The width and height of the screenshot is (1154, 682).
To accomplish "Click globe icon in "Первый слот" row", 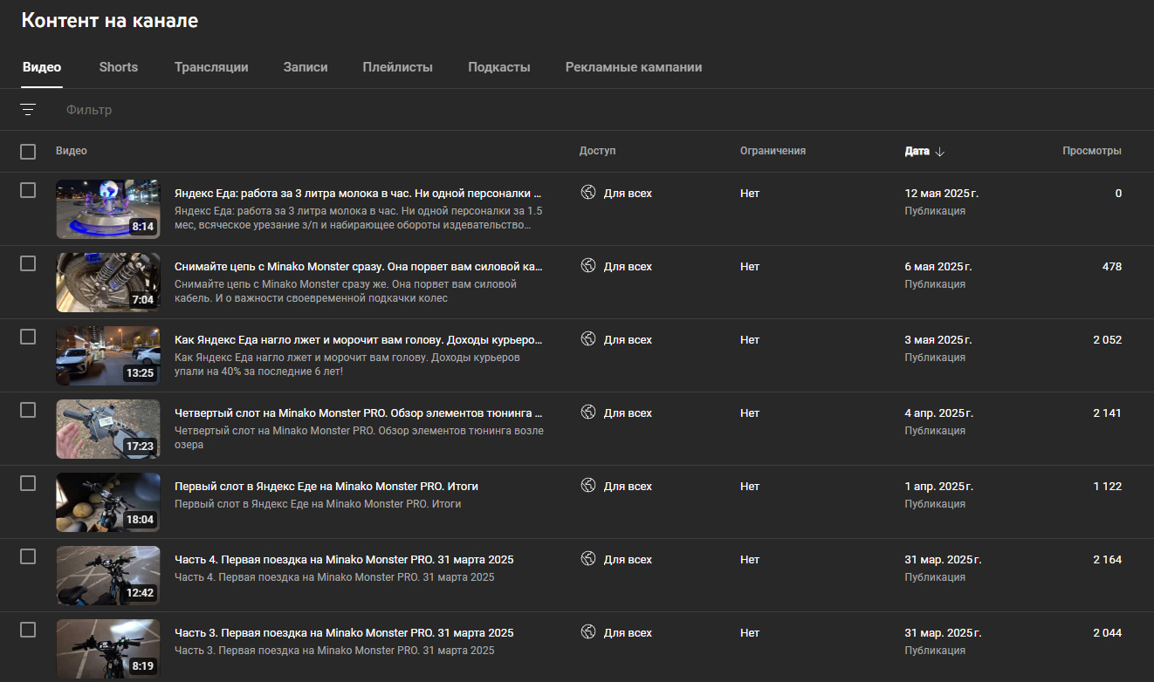I will point(588,486).
